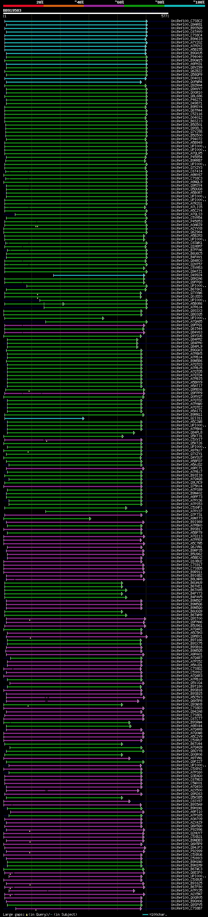Image resolution: width=208 pixels, height=917 pixels.
Task: Select the UniRef100_C5XVI7 entry
Action: coord(186,440)
